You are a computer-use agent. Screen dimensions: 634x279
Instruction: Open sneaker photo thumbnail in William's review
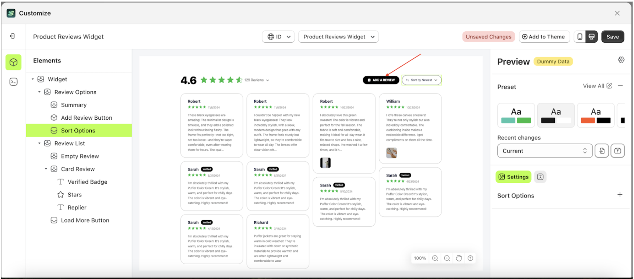coord(392,153)
